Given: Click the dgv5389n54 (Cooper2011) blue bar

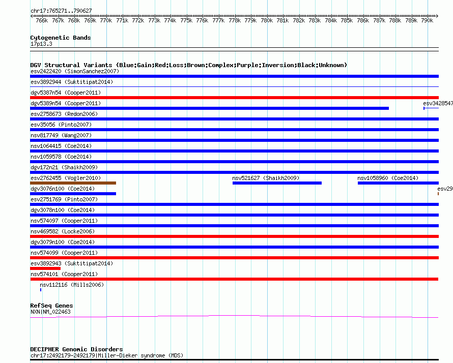Looking at the screenshot, I should [209, 108].
